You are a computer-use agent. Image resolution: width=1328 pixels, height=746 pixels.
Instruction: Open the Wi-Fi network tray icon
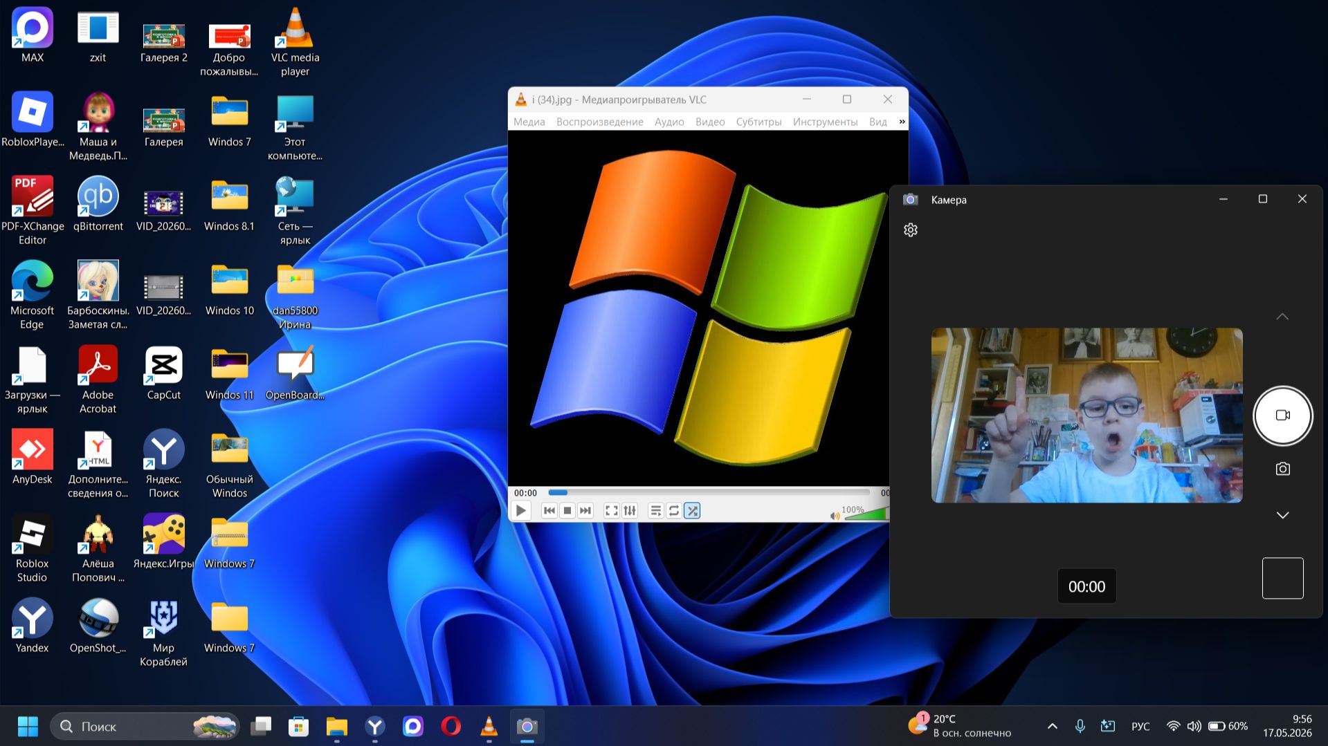(1174, 727)
